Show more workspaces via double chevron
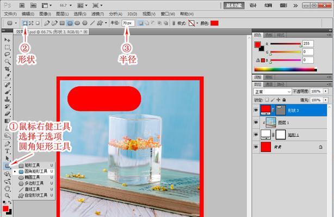The width and height of the screenshot is (334, 217). pyautogui.click(x=295, y=5)
